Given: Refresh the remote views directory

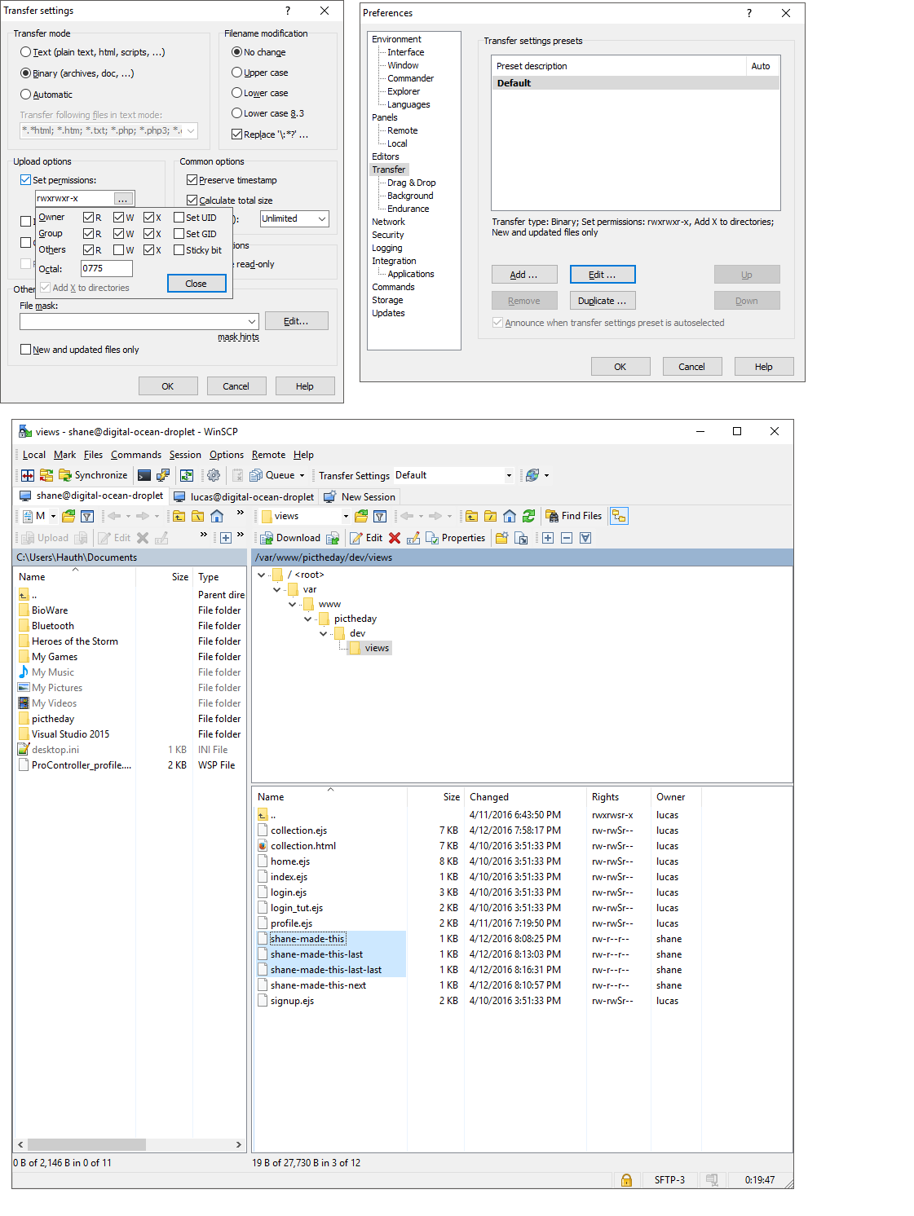Looking at the screenshot, I should tap(528, 516).
